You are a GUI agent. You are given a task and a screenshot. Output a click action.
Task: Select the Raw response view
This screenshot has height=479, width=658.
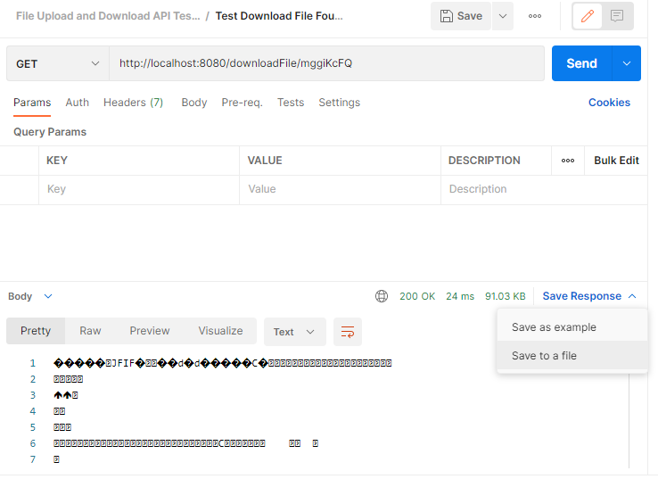[x=90, y=331]
